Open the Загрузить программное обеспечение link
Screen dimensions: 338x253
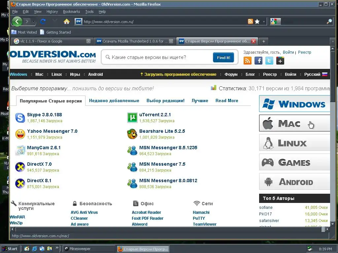(x=178, y=74)
